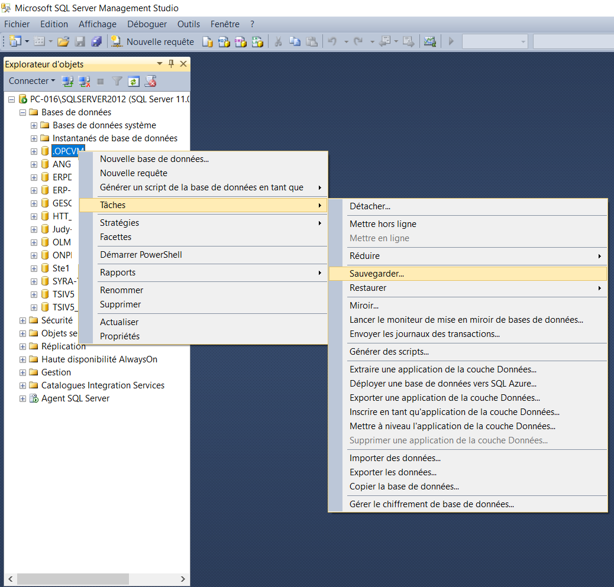Screen dimensions: 614x587
Task: Select the Ste1 database
Action: 61,268
